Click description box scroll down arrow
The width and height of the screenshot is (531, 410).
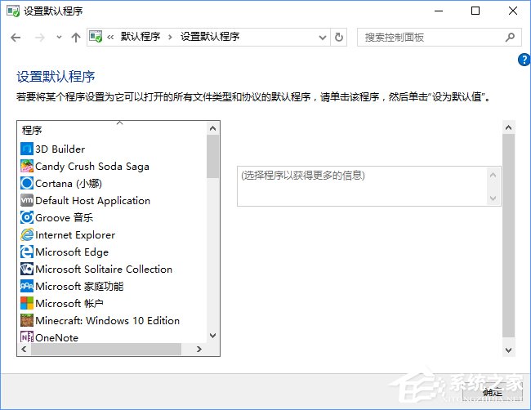493,198
